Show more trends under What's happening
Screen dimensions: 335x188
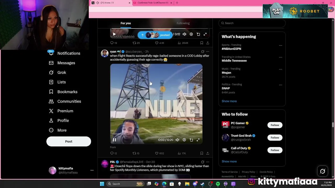[x=229, y=101]
